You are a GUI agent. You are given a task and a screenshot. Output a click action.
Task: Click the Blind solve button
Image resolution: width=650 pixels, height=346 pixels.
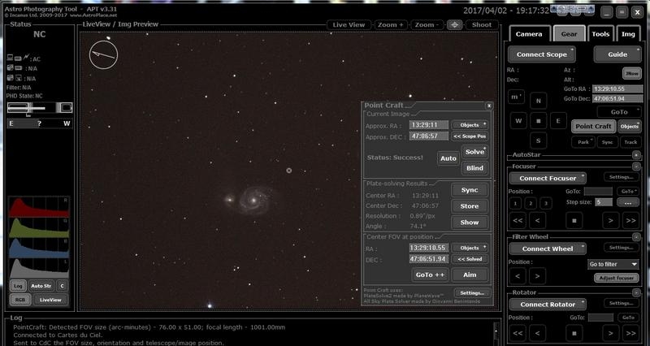(474, 168)
